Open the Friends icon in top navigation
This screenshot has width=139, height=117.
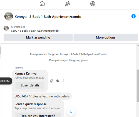(x=68, y=4)
